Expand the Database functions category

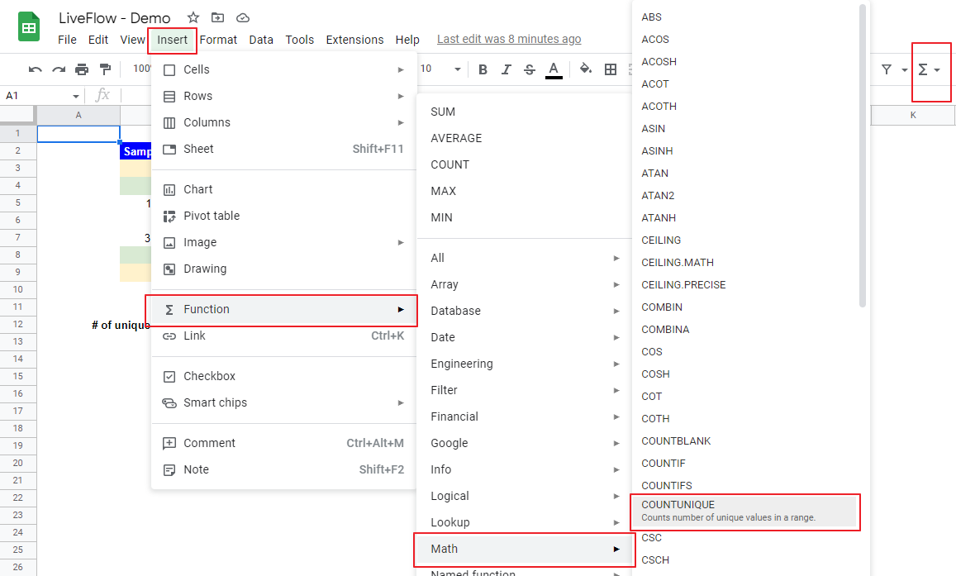(x=525, y=311)
